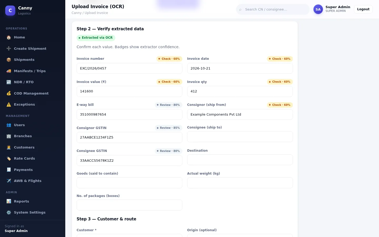This screenshot has height=237, width=379.
Task: Click the NDR / RTO return icon
Action: point(9,82)
